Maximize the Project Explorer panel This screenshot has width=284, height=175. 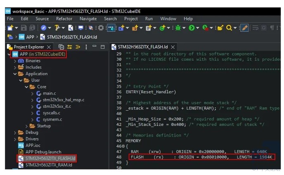[x=103, y=47]
